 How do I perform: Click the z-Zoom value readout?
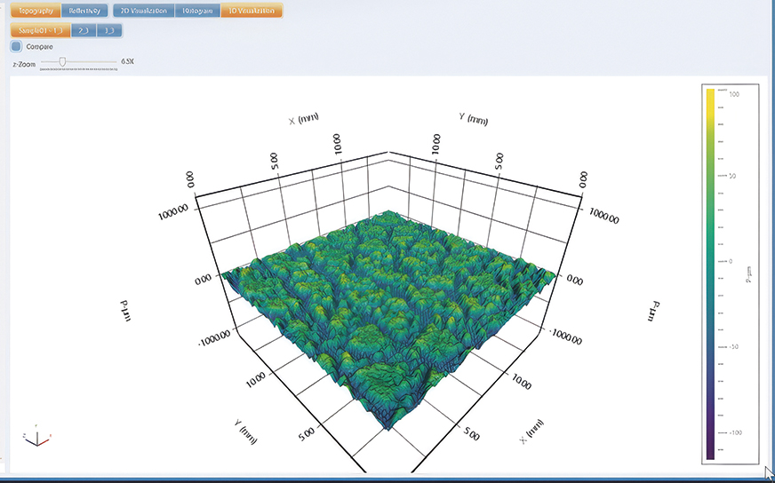(127, 62)
